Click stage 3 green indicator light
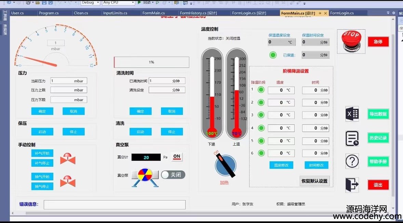The width and height of the screenshot is (403, 223). [x=261, y=115]
